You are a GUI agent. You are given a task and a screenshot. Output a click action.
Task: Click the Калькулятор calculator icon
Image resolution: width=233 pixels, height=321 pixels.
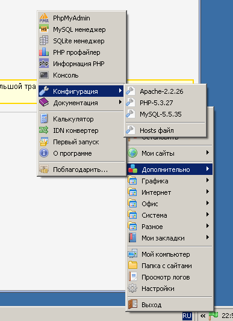coord(44,119)
